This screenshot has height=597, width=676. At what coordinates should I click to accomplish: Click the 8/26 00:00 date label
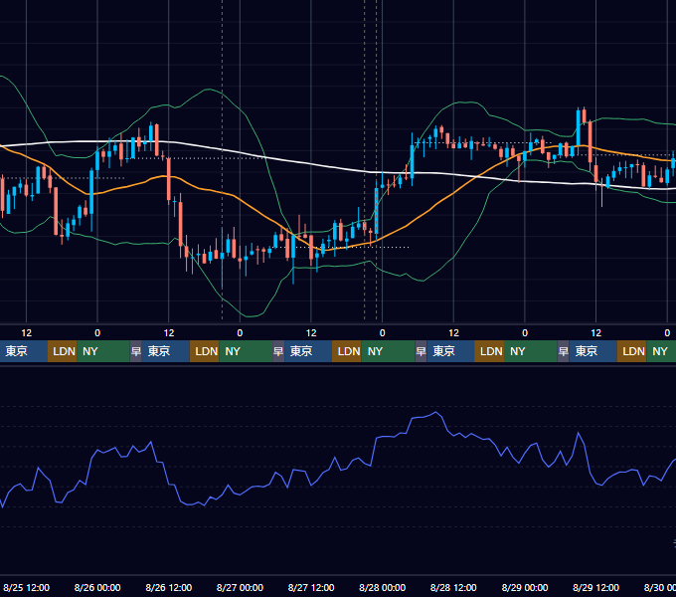click(x=97, y=587)
